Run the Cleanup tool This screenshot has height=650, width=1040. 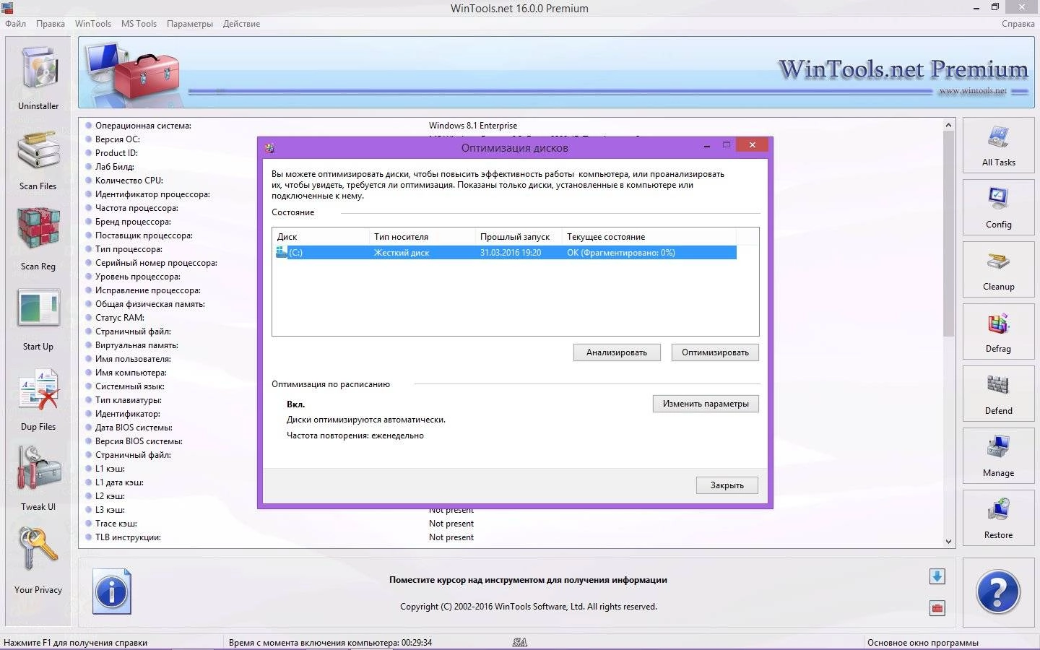(x=998, y=269)
